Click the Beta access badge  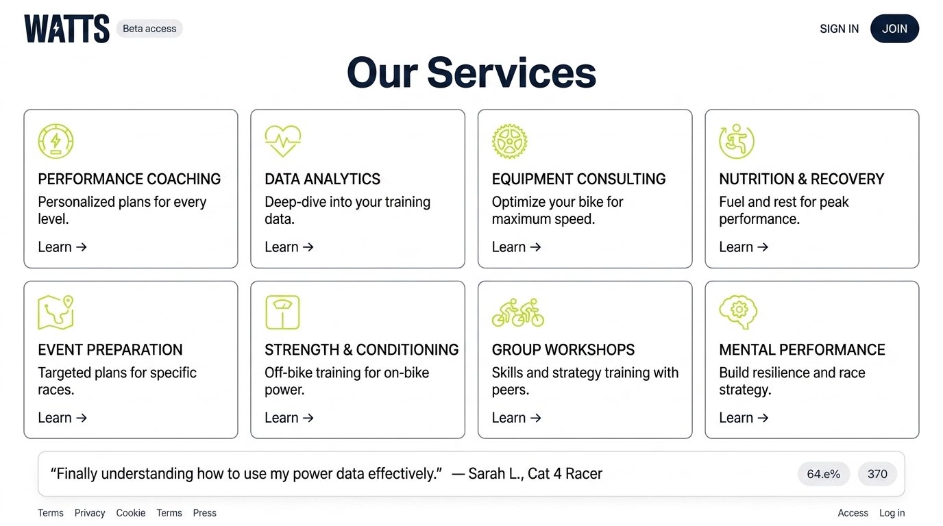(149, 29)
